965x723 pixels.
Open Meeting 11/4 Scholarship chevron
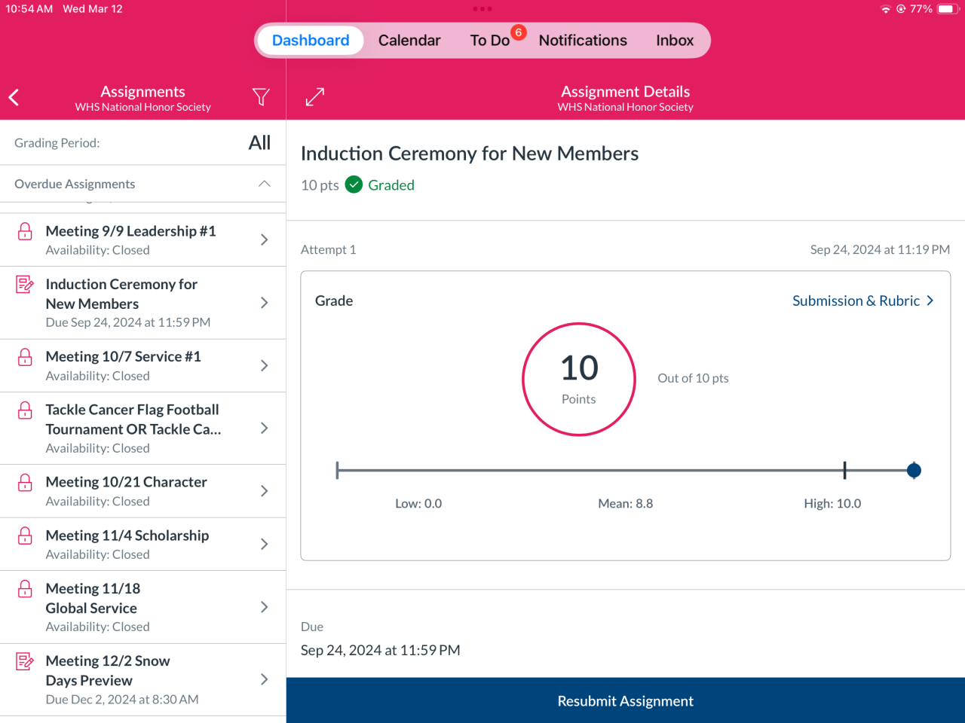coord(264,544)
